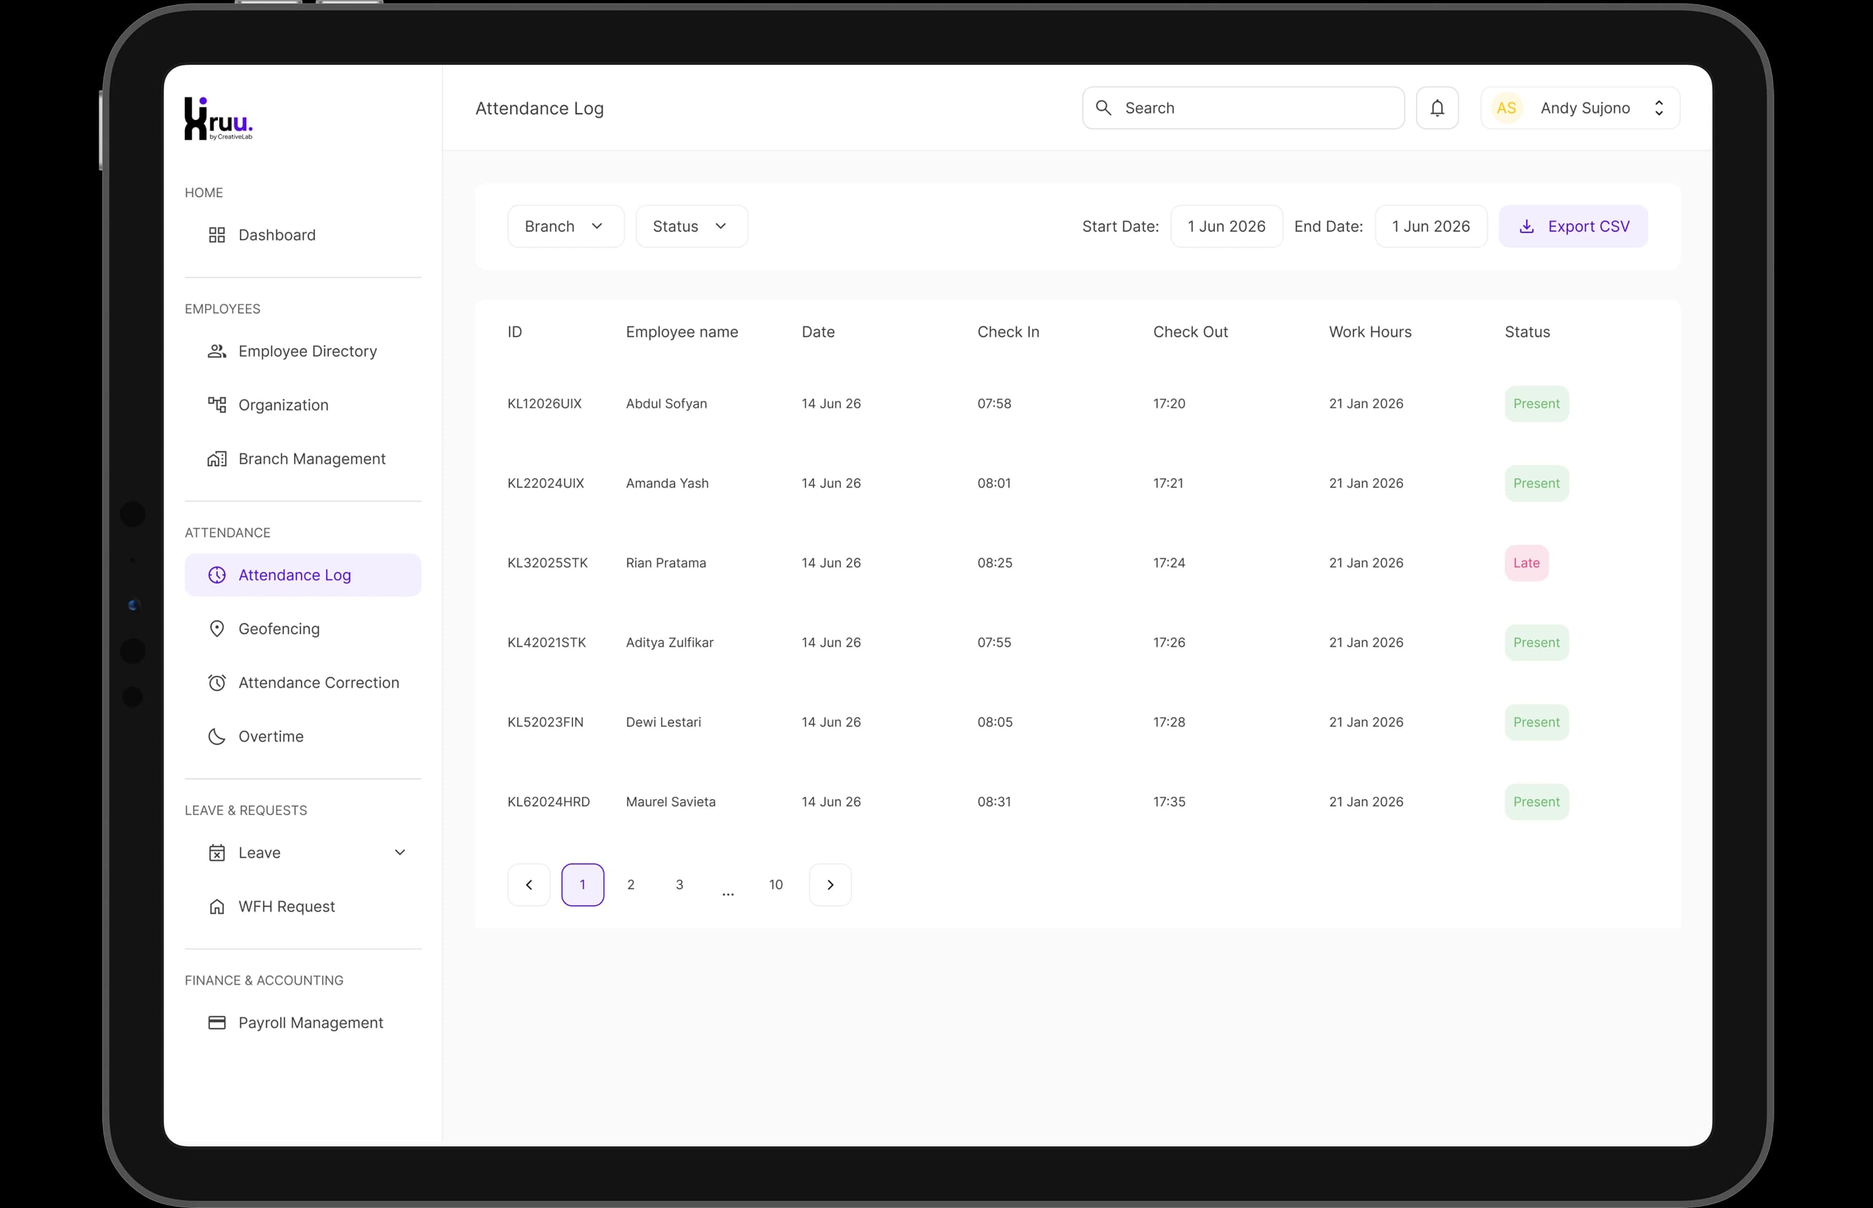The width and height of the screenshot is (1873, 1208).
Task: Click the Organization chart icon
Action: 217,405
